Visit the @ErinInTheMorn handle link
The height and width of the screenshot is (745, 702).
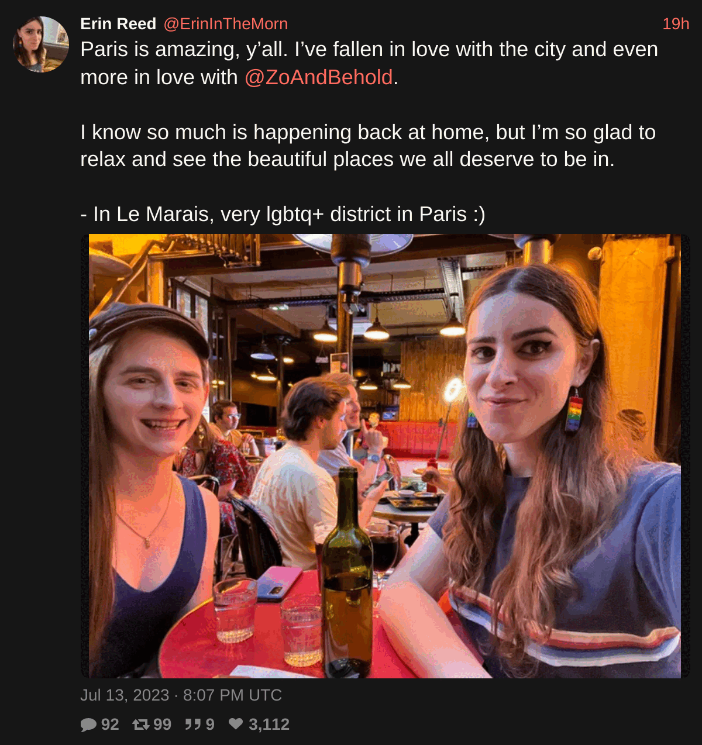[225, 24]
